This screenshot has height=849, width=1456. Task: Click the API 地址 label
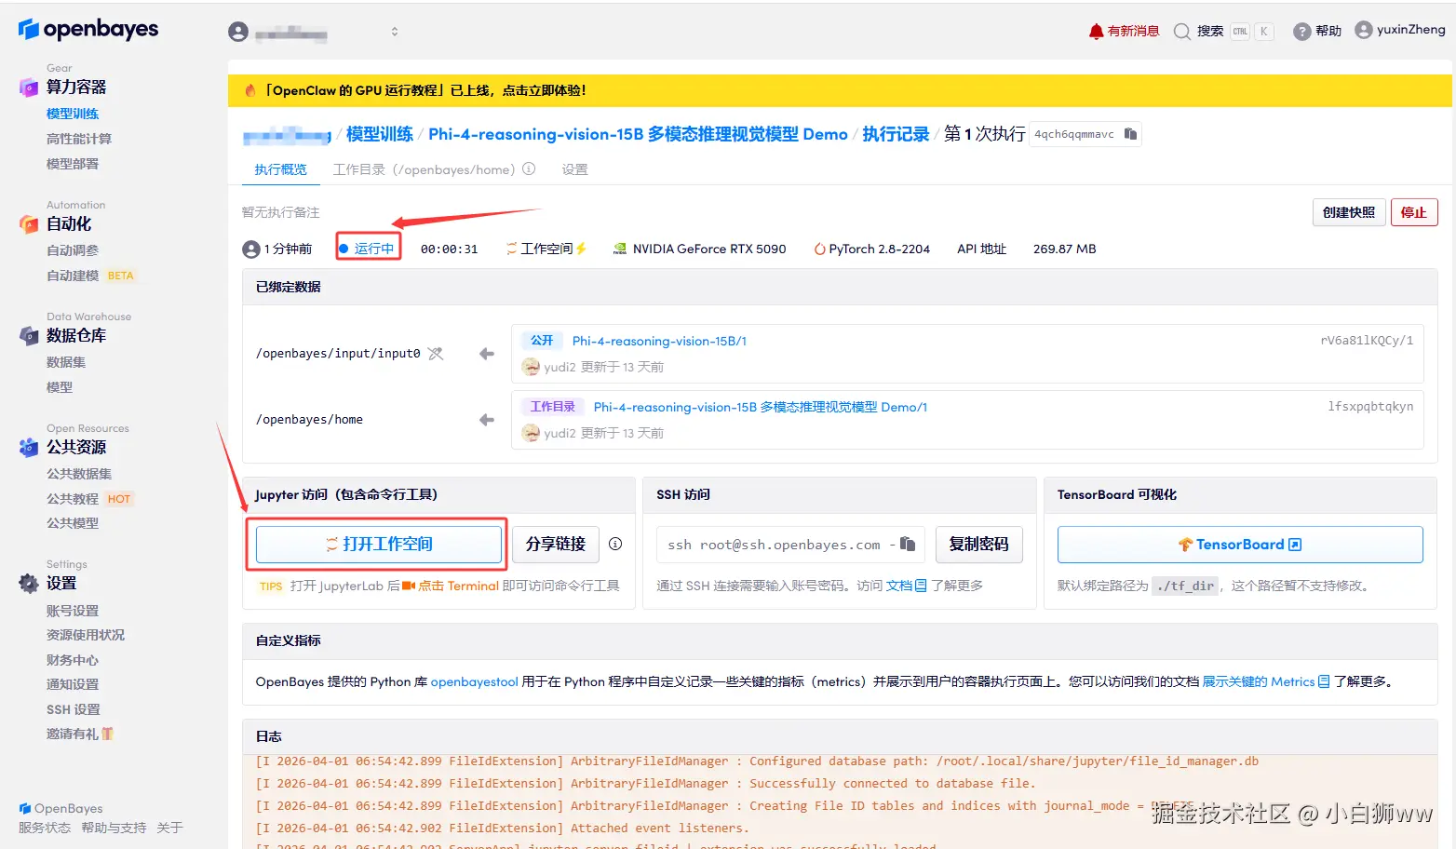[981, 249]
